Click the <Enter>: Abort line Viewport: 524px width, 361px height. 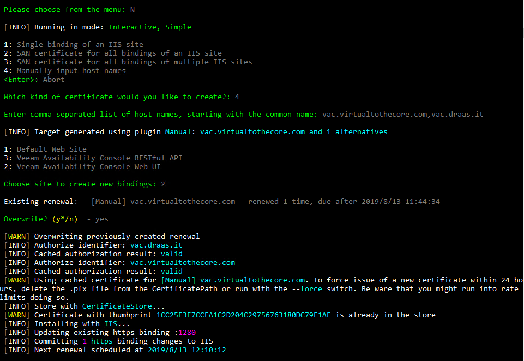click(x=34, y=80)
